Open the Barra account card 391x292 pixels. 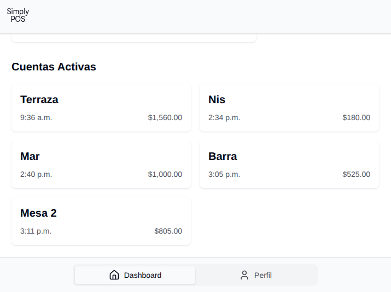pyautogui.click(x=289, y=164)
